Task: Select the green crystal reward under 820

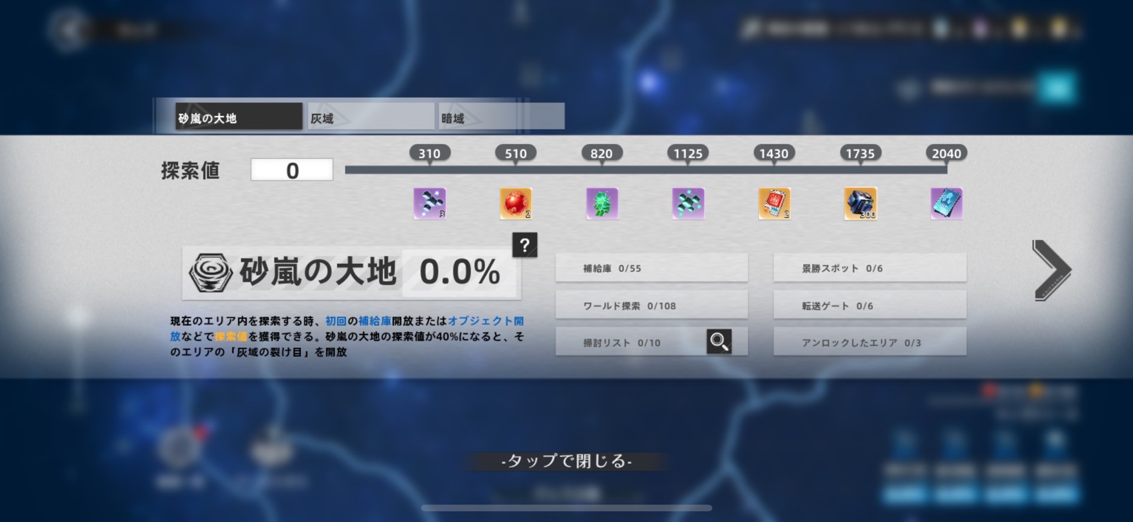Action: point(602,204)
